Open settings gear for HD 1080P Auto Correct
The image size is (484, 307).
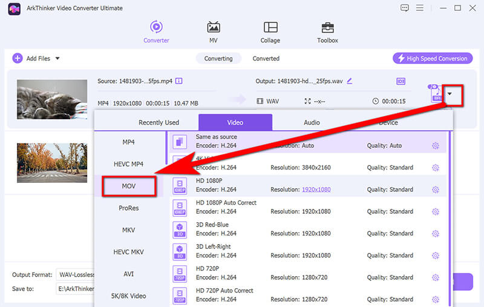click(x=435, y=211)
